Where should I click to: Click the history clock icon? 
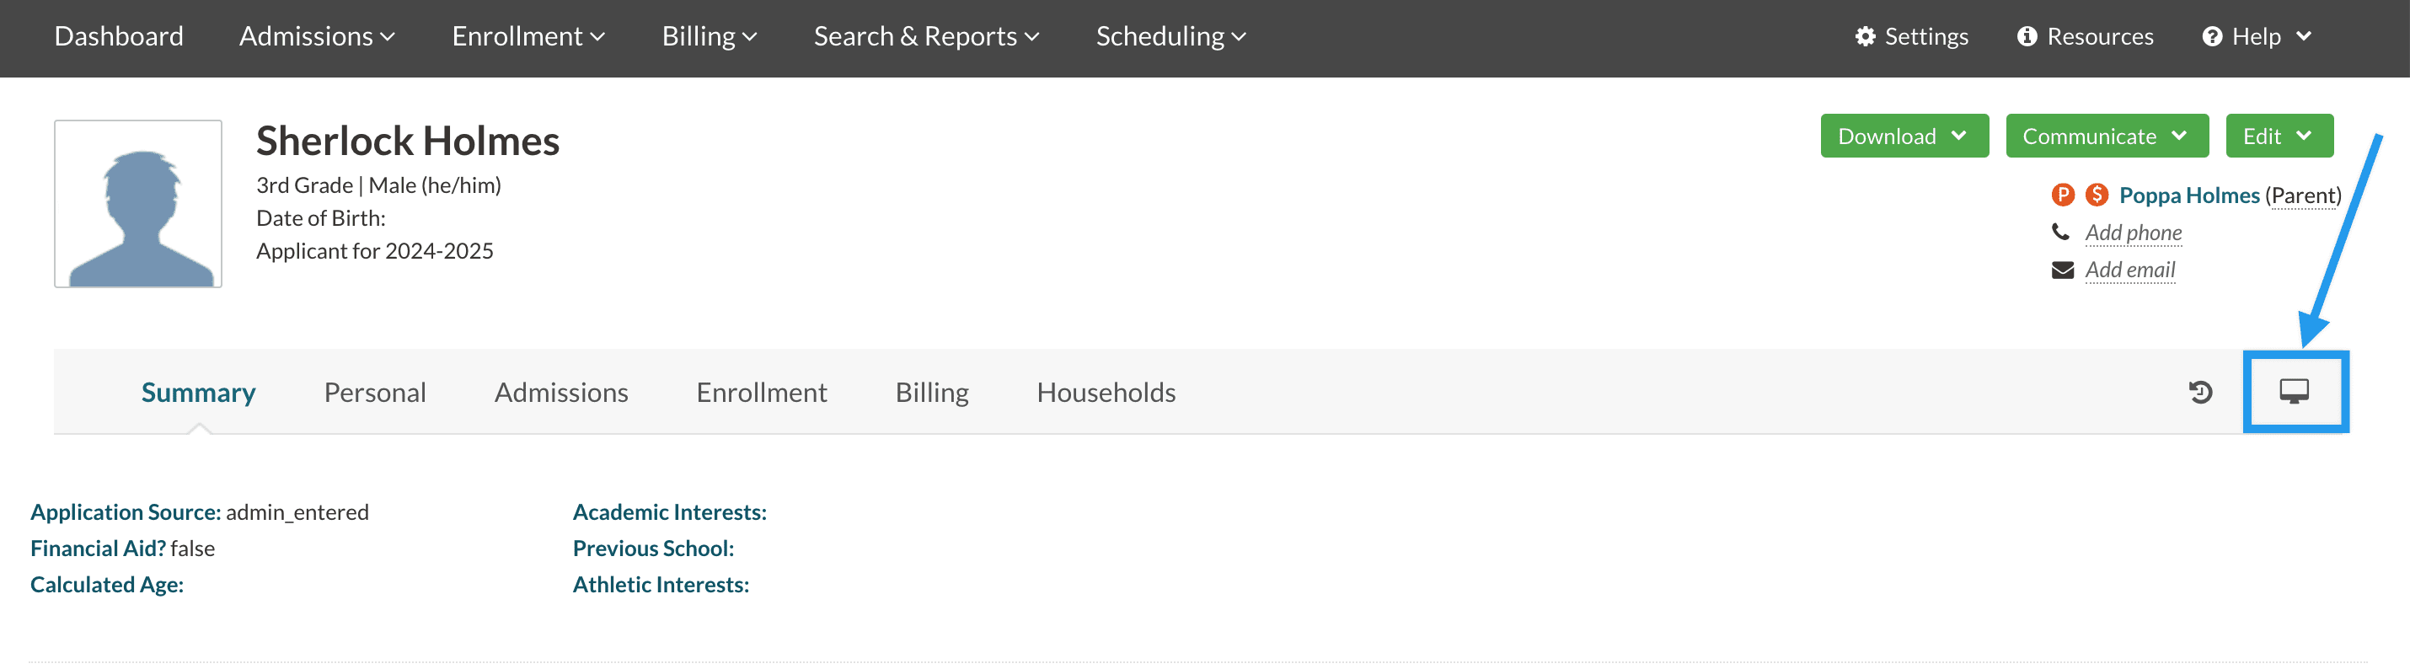(x=2200, y=392)
